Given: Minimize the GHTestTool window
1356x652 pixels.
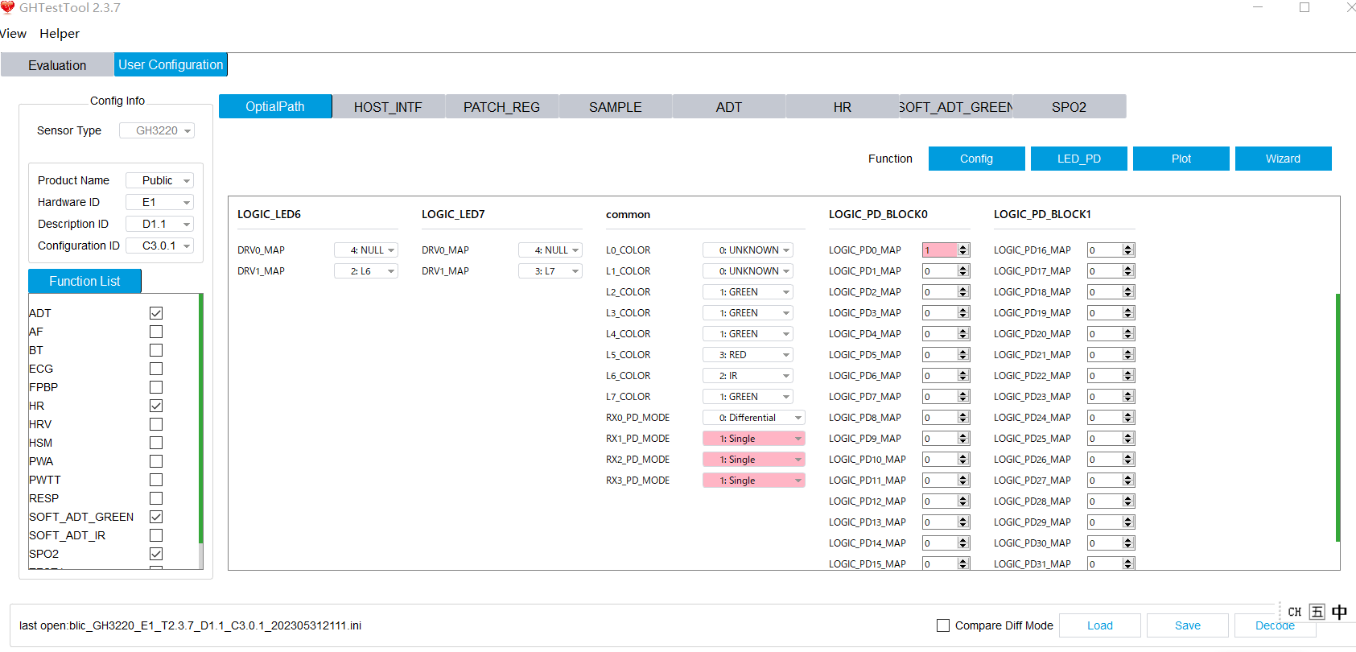Looking at the screenshot, I should 1258,8.
